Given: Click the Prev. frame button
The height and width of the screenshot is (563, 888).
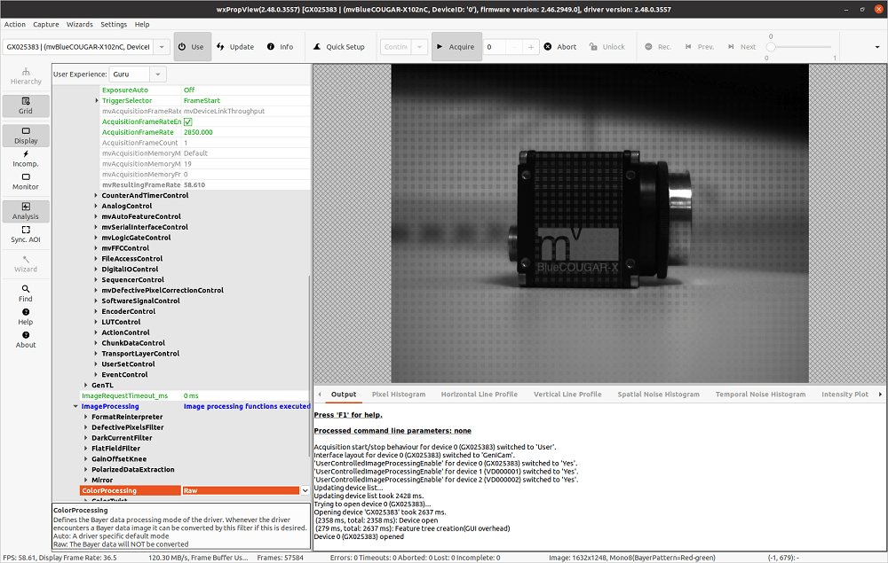Looking at the screenshot, I should click(700, 47).
